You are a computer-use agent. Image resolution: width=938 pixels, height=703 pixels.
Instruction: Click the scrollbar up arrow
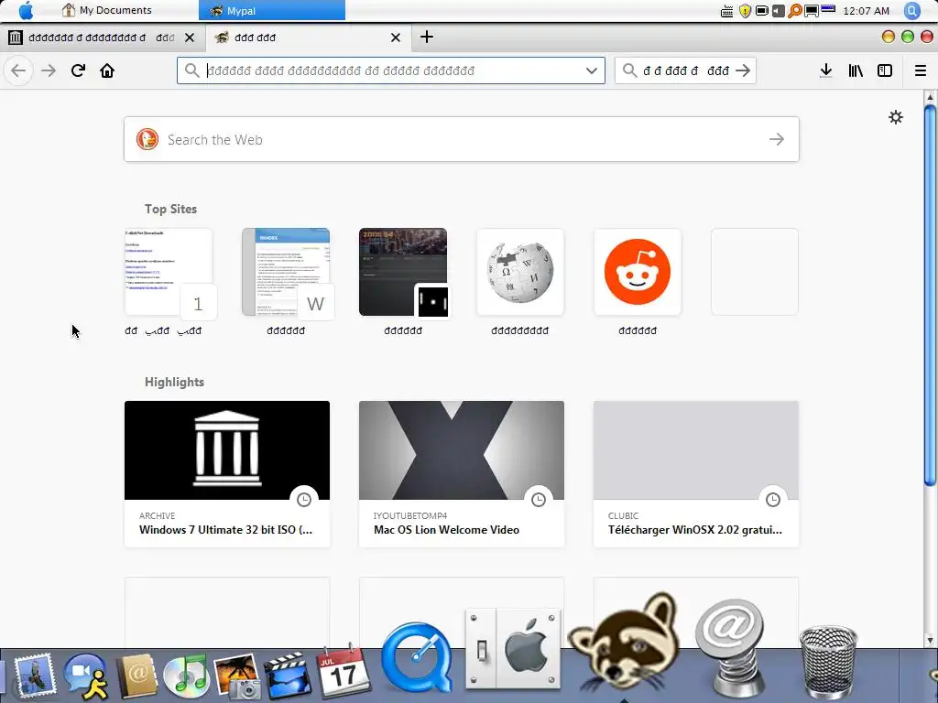(x=930, y=97)
